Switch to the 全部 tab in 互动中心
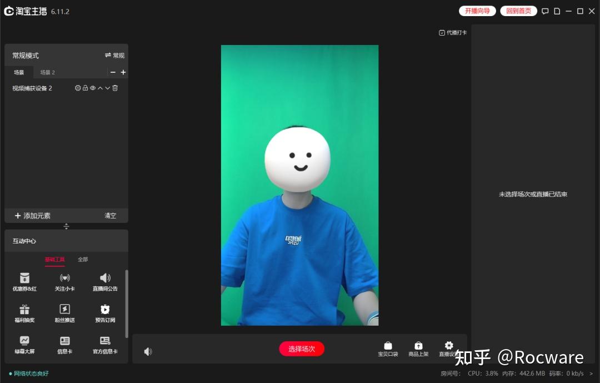 pyautogui.click(x=83, y=260)
